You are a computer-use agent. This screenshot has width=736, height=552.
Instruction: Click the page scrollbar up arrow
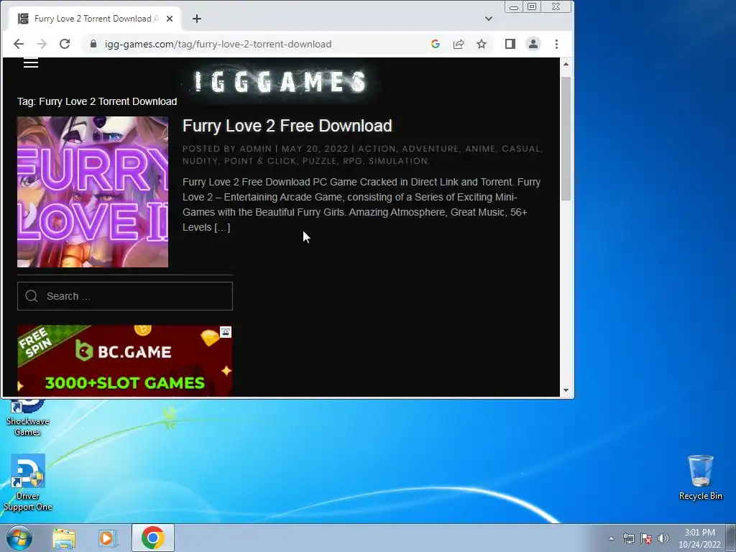(x=566, y=64)
